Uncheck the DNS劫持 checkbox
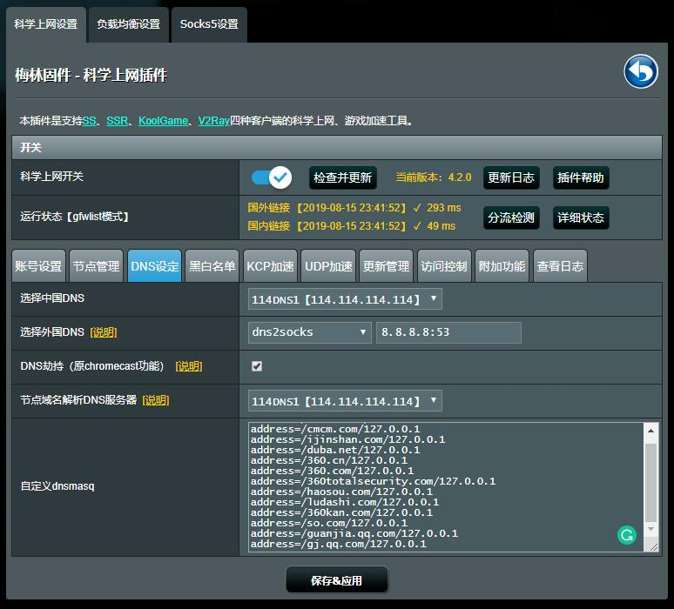 [257, 366]
